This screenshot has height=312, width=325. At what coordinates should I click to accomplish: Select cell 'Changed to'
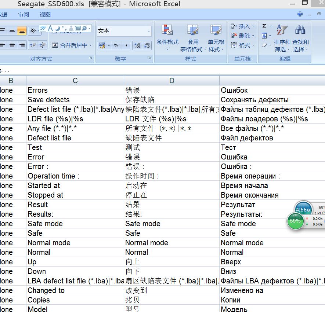(75, 290)
